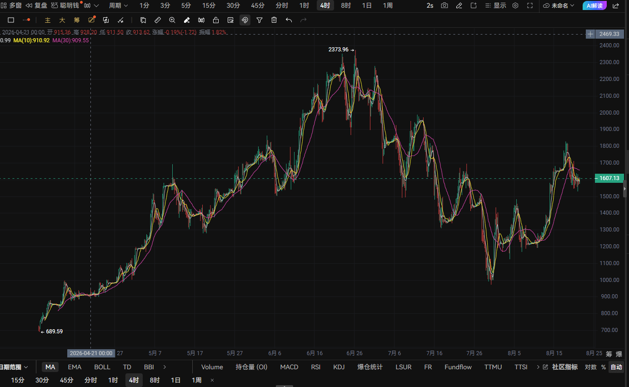Close the bottom timeframe bar
This screenshot has width=629, height=387.
click(212, 380)
